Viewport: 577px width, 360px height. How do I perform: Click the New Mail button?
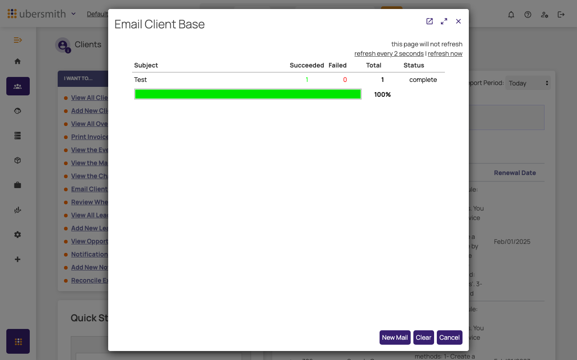(x=395, y=337)
